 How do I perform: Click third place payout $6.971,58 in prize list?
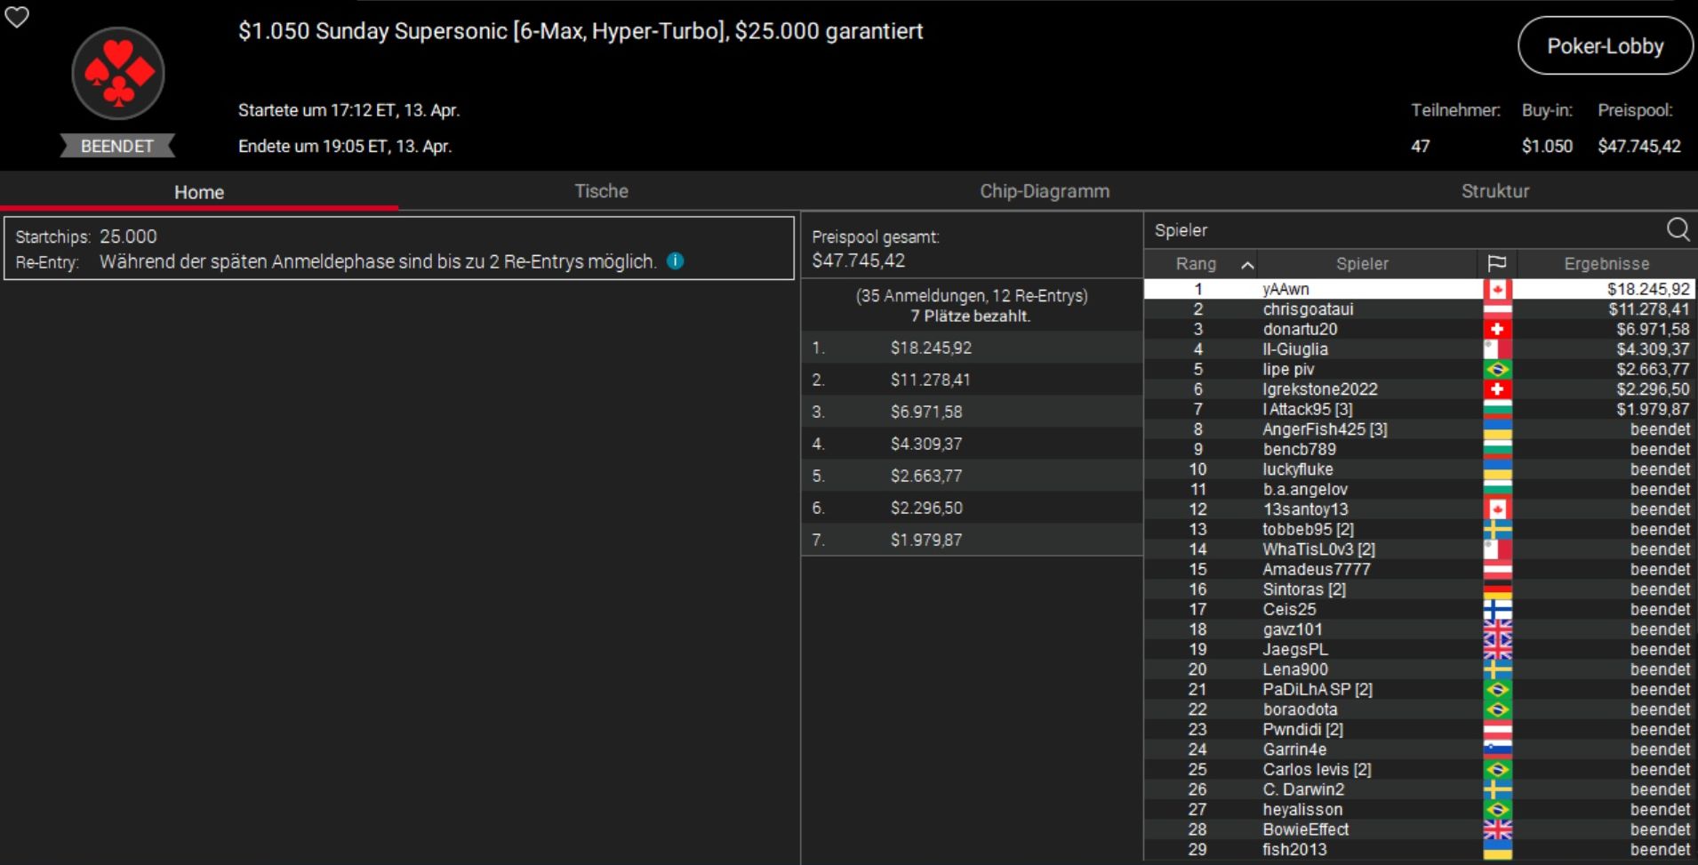(x=926, y=412)
